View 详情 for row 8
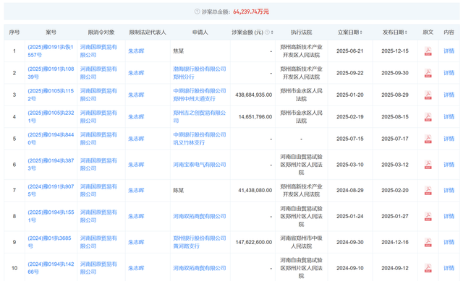The width and height of the screenshot is (463, 281). click(x=449, y=217)
